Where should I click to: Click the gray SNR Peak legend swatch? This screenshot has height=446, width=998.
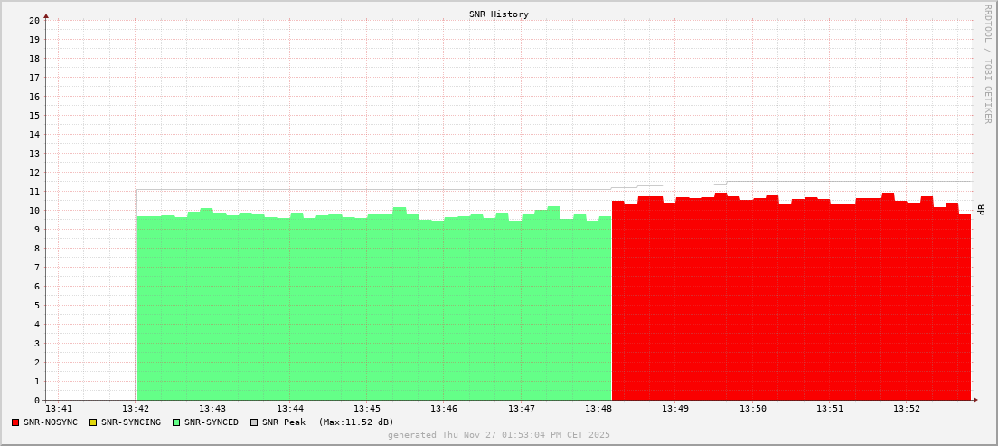pyautogui.click(x=254, y=422)
